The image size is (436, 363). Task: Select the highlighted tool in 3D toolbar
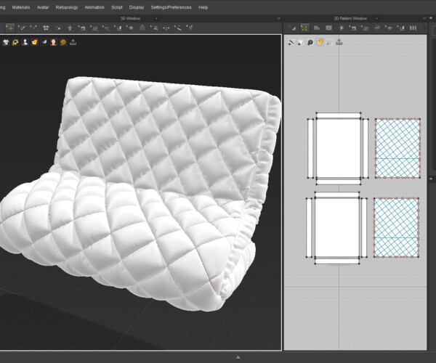click(9, 28)
